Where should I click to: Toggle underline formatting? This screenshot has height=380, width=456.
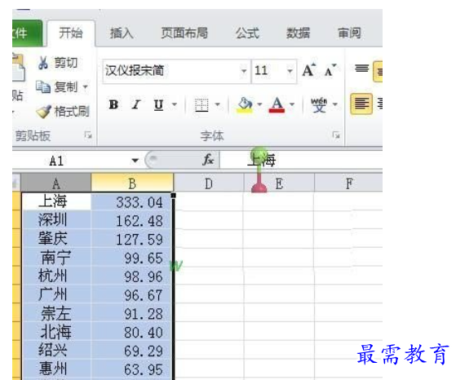coord(158,104)
